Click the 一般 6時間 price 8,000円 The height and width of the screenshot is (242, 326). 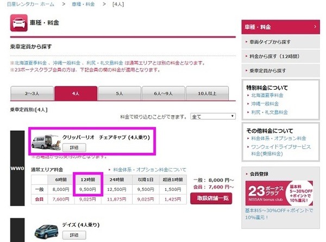(61, 189)
